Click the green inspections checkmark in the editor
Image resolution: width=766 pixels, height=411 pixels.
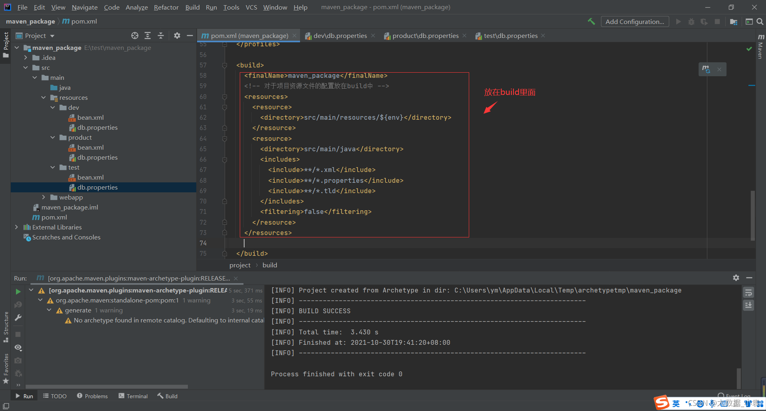[x=749, y=49]
